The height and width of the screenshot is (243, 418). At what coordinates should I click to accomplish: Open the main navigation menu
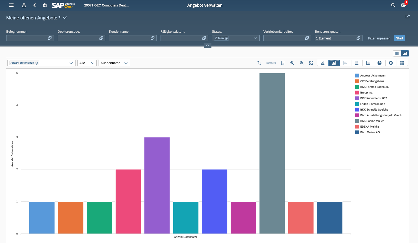coord(11,5)
